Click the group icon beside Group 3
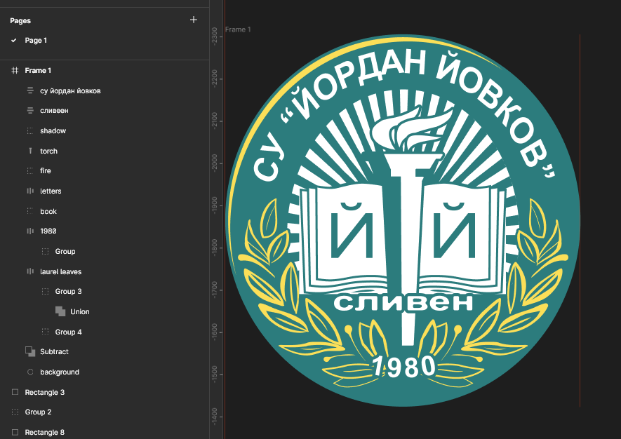This screenshot has width=621, height=439. pos(45,291)
